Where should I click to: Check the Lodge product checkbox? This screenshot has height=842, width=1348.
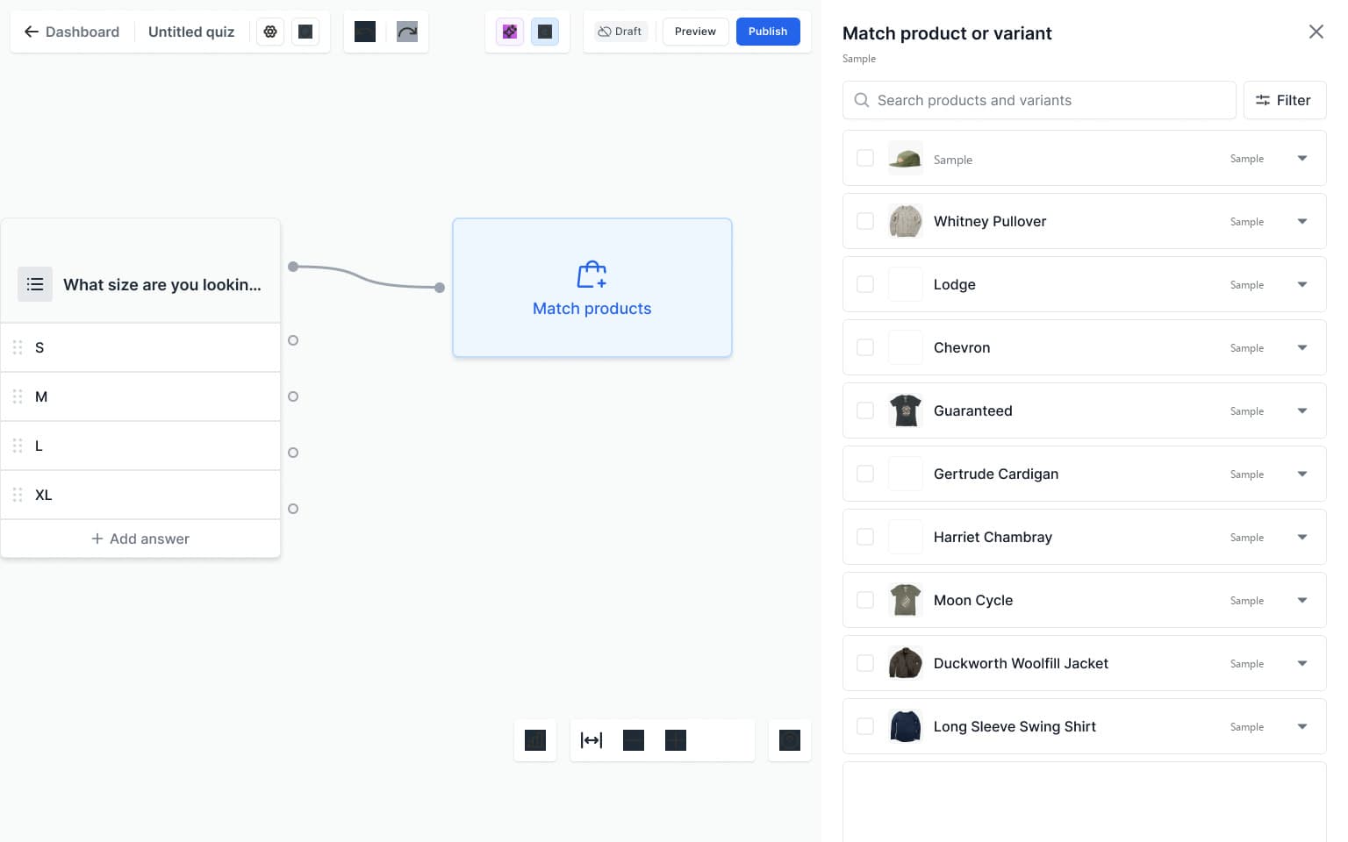865,284
